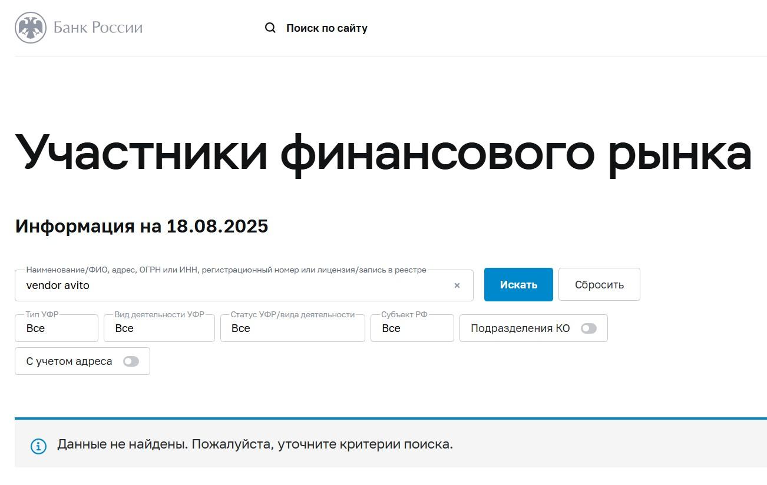Open Поиск по сайту site search
The image size is (767, 485).
327,28
